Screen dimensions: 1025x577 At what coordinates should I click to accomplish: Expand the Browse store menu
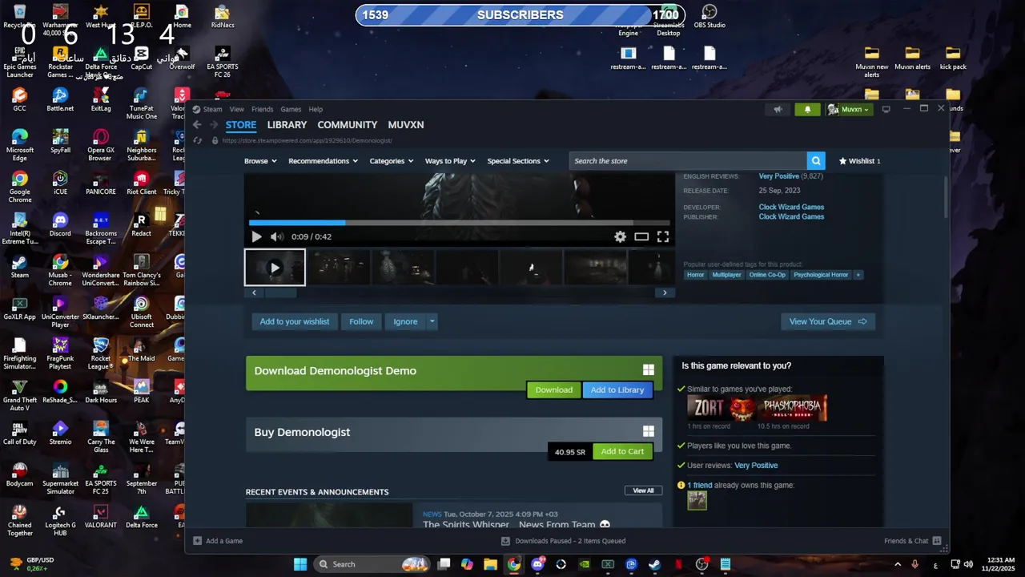point(260,161)
